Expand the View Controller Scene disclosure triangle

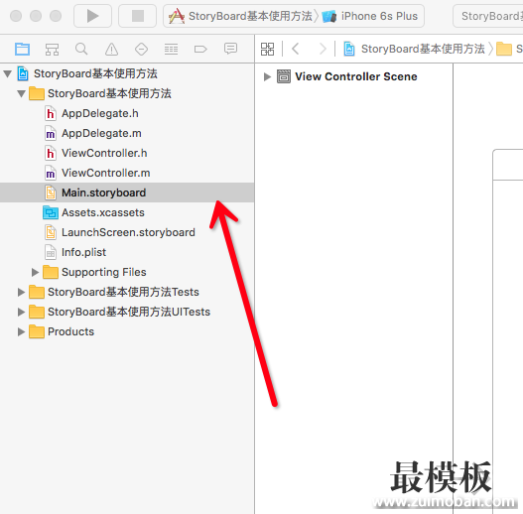[267, 76]
